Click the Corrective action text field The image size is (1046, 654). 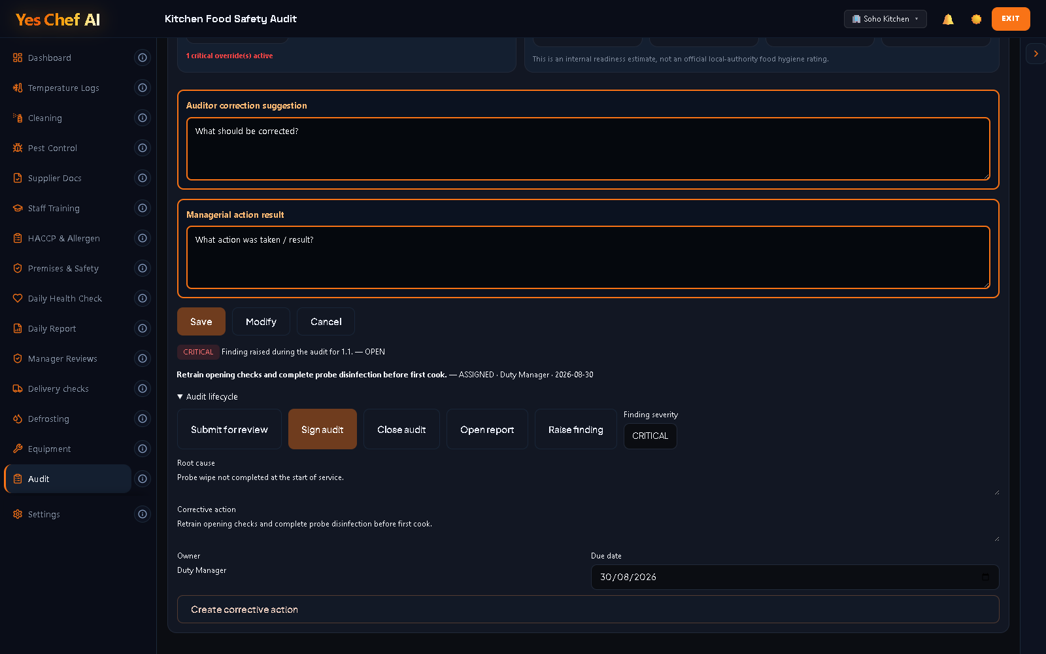[588, 529]
